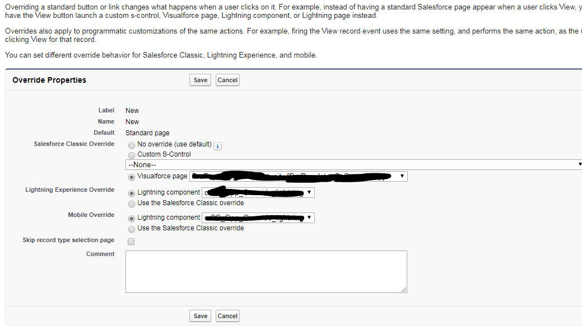The image size is (582, 331).
Task: Open Mobile Override Lightning component dropdown
Action: tap(258, 217)
